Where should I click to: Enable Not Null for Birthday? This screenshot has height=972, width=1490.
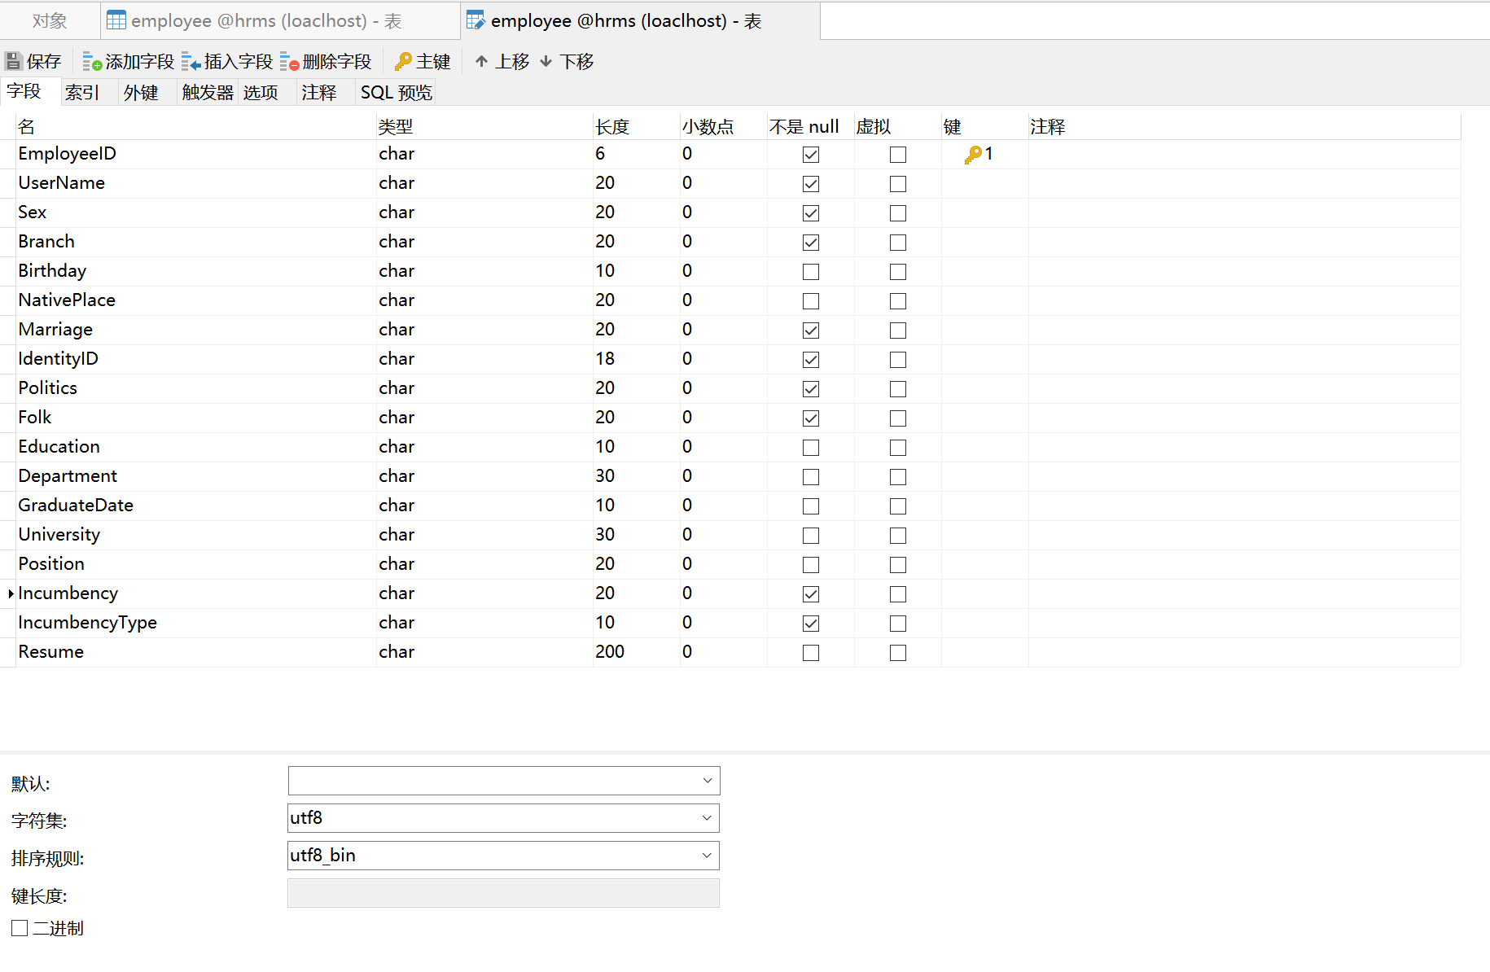(x=811, y=272)
